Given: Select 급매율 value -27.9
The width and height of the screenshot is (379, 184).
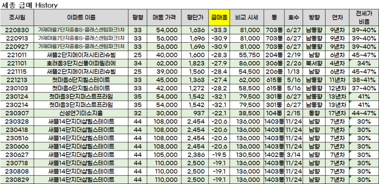Looking at the screenshot, I should coord(219,63).
